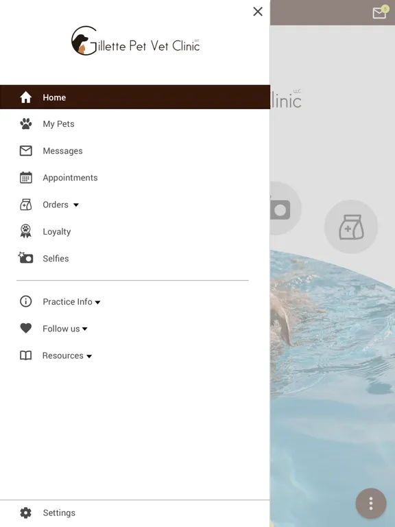Open the three-dot floating action button
The height and width of the screenshot is (527, 395).
pos(371,503)
